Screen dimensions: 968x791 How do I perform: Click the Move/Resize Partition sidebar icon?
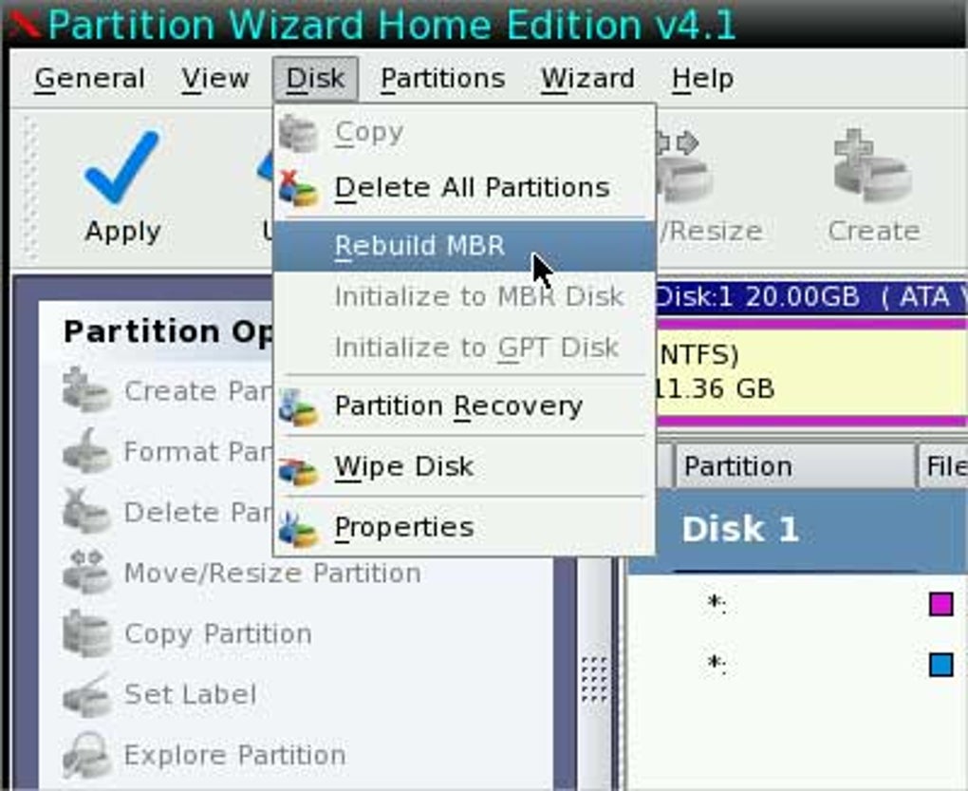pos(87,573)
